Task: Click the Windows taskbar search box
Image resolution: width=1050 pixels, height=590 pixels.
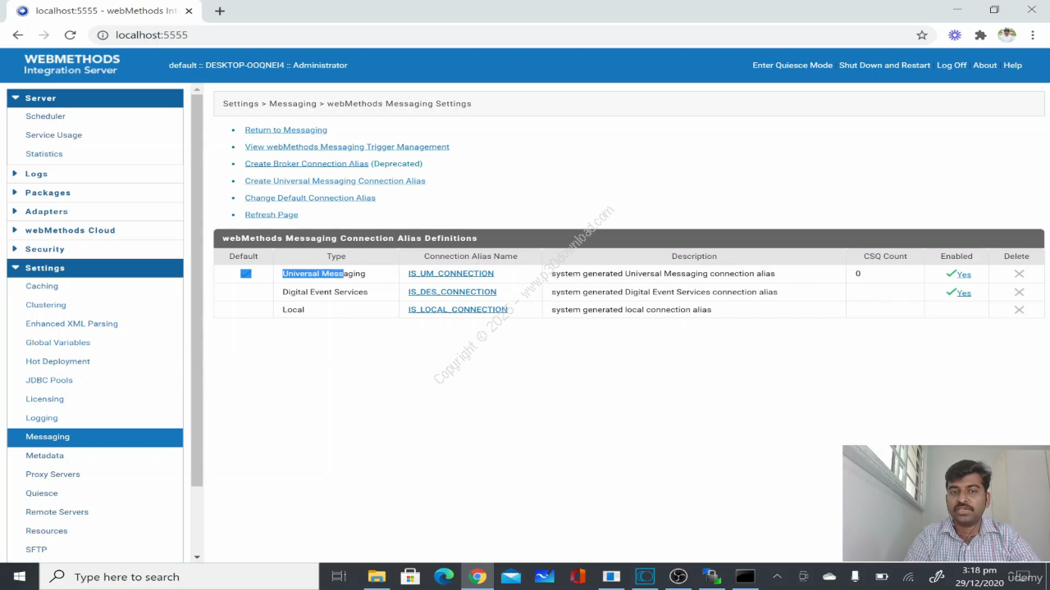Action: pos(179,577)
